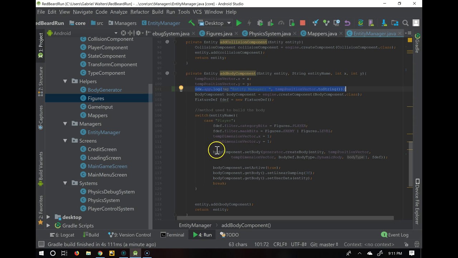The image size is (458, 258).
Task: Toggle the 2: Favorites side panel
Action: pos(40,210)
